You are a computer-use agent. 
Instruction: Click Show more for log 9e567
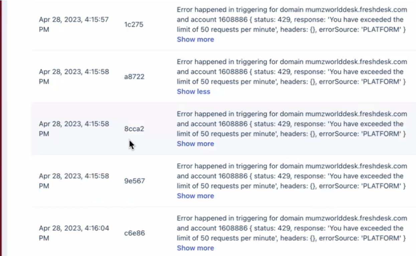point(195,196)
